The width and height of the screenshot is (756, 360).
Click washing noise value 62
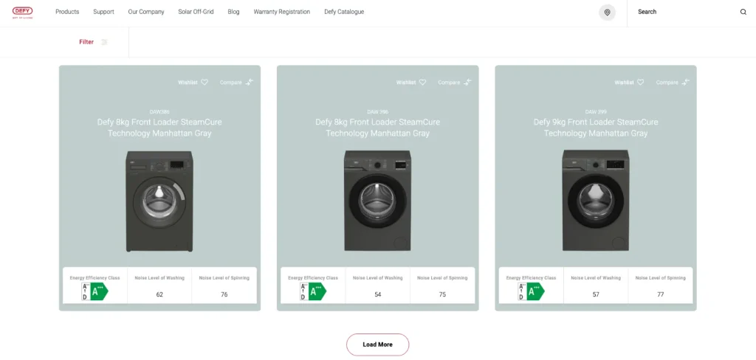pos(159,294)
